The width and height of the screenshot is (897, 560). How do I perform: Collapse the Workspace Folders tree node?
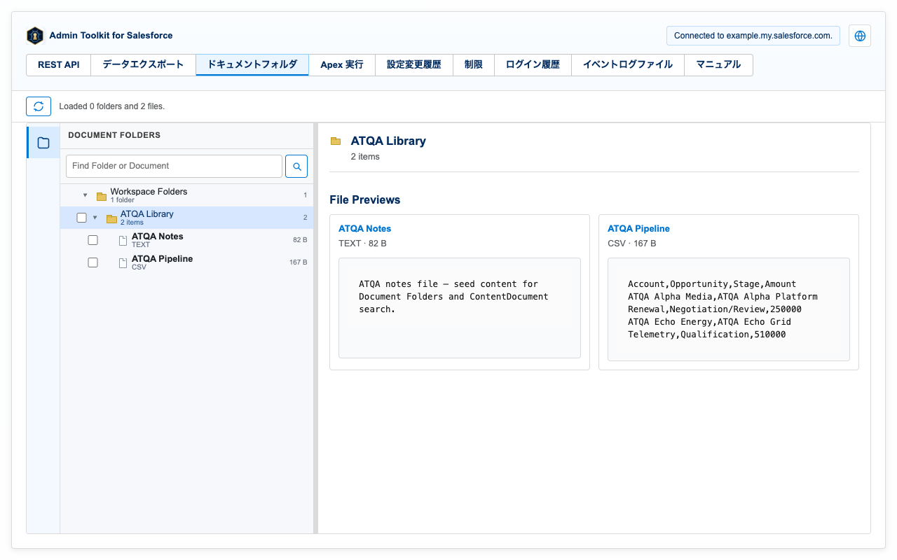(85, 195)
